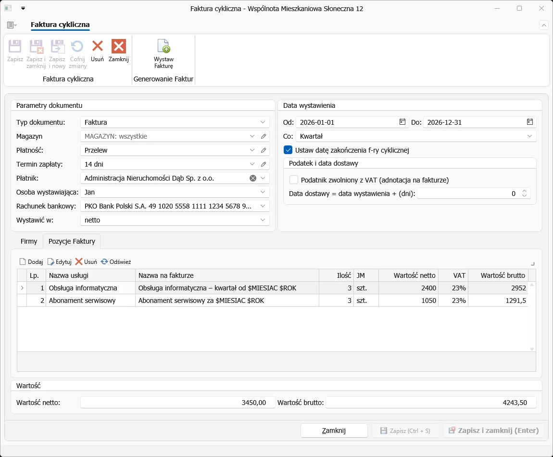Open the calendar picker for the Do date
The height and width of the screenshot is (457, 553).
530,122
